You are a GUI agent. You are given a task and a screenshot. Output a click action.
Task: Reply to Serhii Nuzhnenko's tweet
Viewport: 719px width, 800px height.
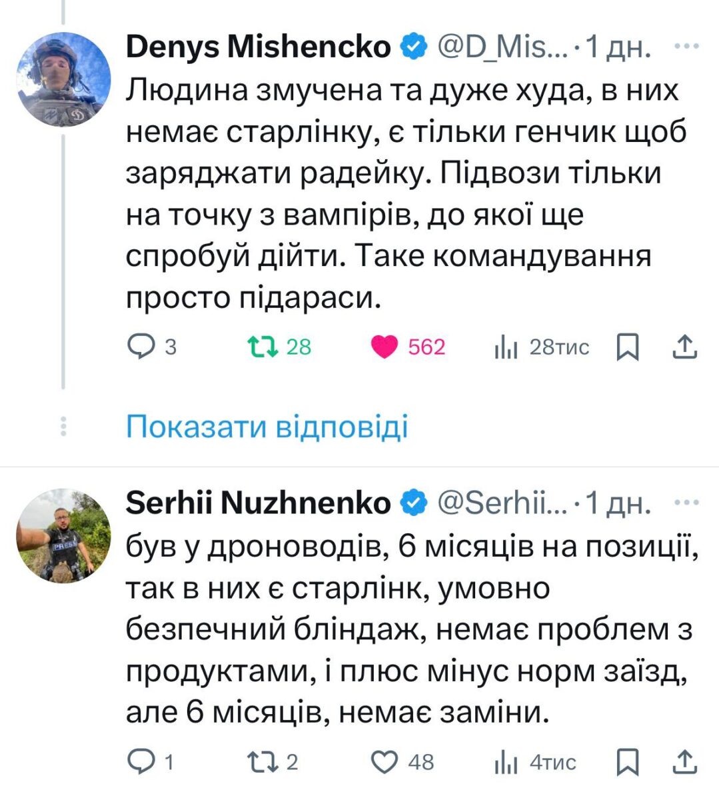pos(141,761)
